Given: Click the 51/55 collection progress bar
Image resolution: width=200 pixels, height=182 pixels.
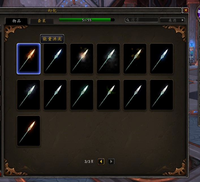Looking at the screenshot, I should pos(87,20).
